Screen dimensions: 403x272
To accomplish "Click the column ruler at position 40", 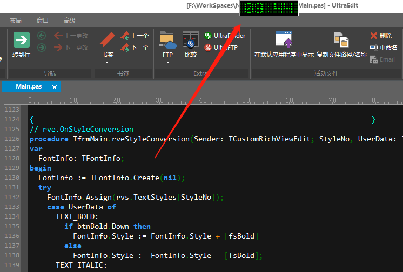I will [203, 100].
